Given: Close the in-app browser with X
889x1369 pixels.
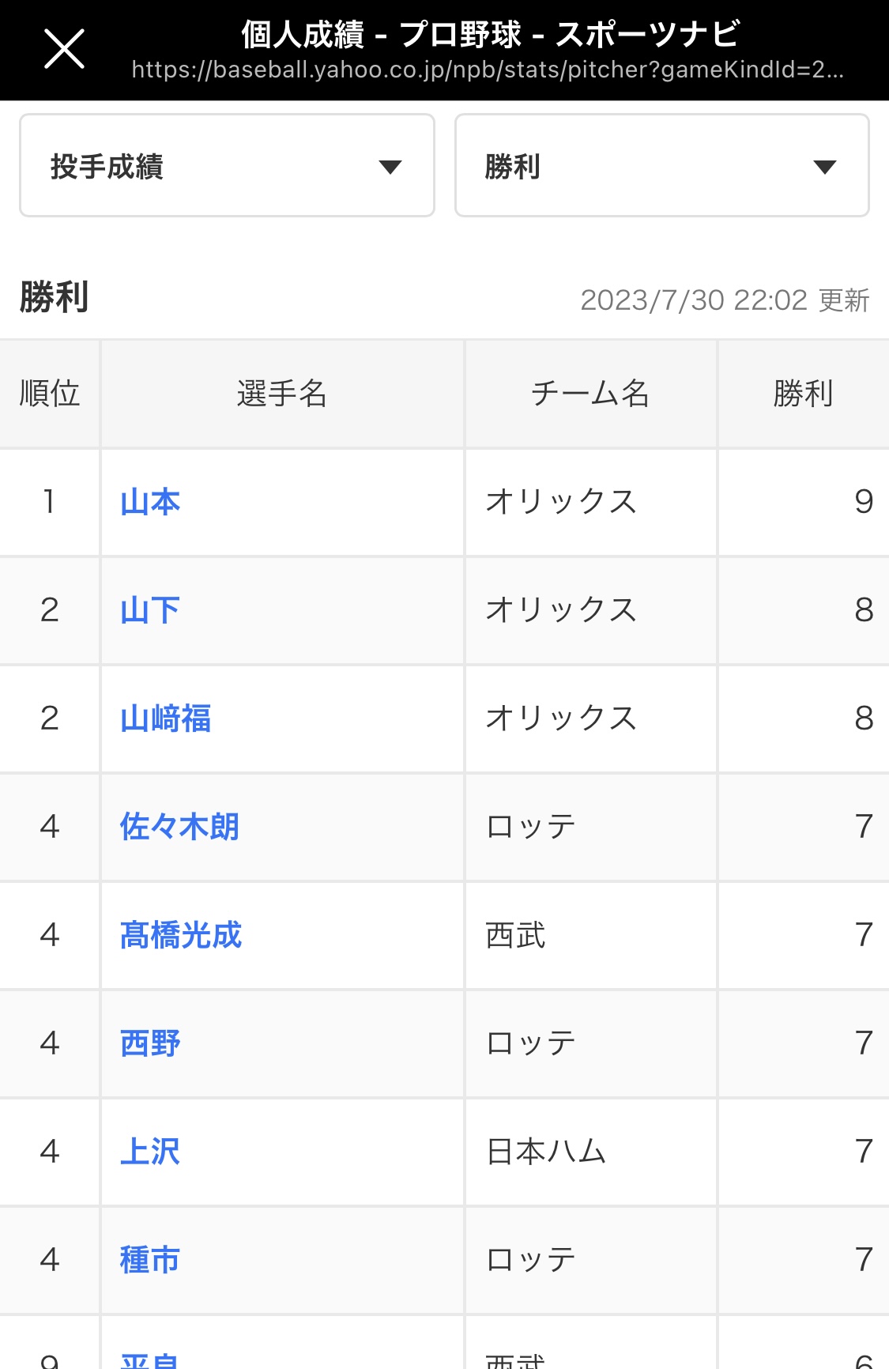Looking at the screenshot, I should (x=64, y=49).
